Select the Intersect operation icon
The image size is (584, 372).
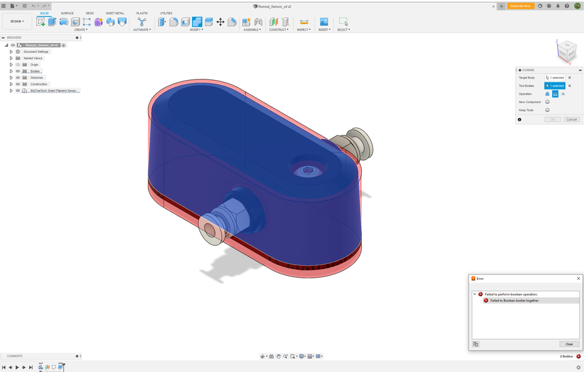[563, 94]
